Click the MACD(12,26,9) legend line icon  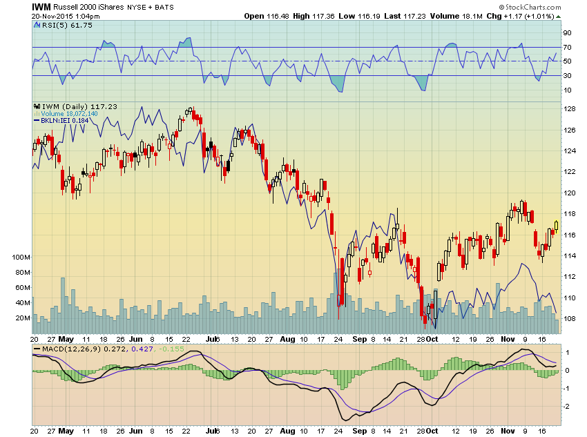(x=37, y=350)
